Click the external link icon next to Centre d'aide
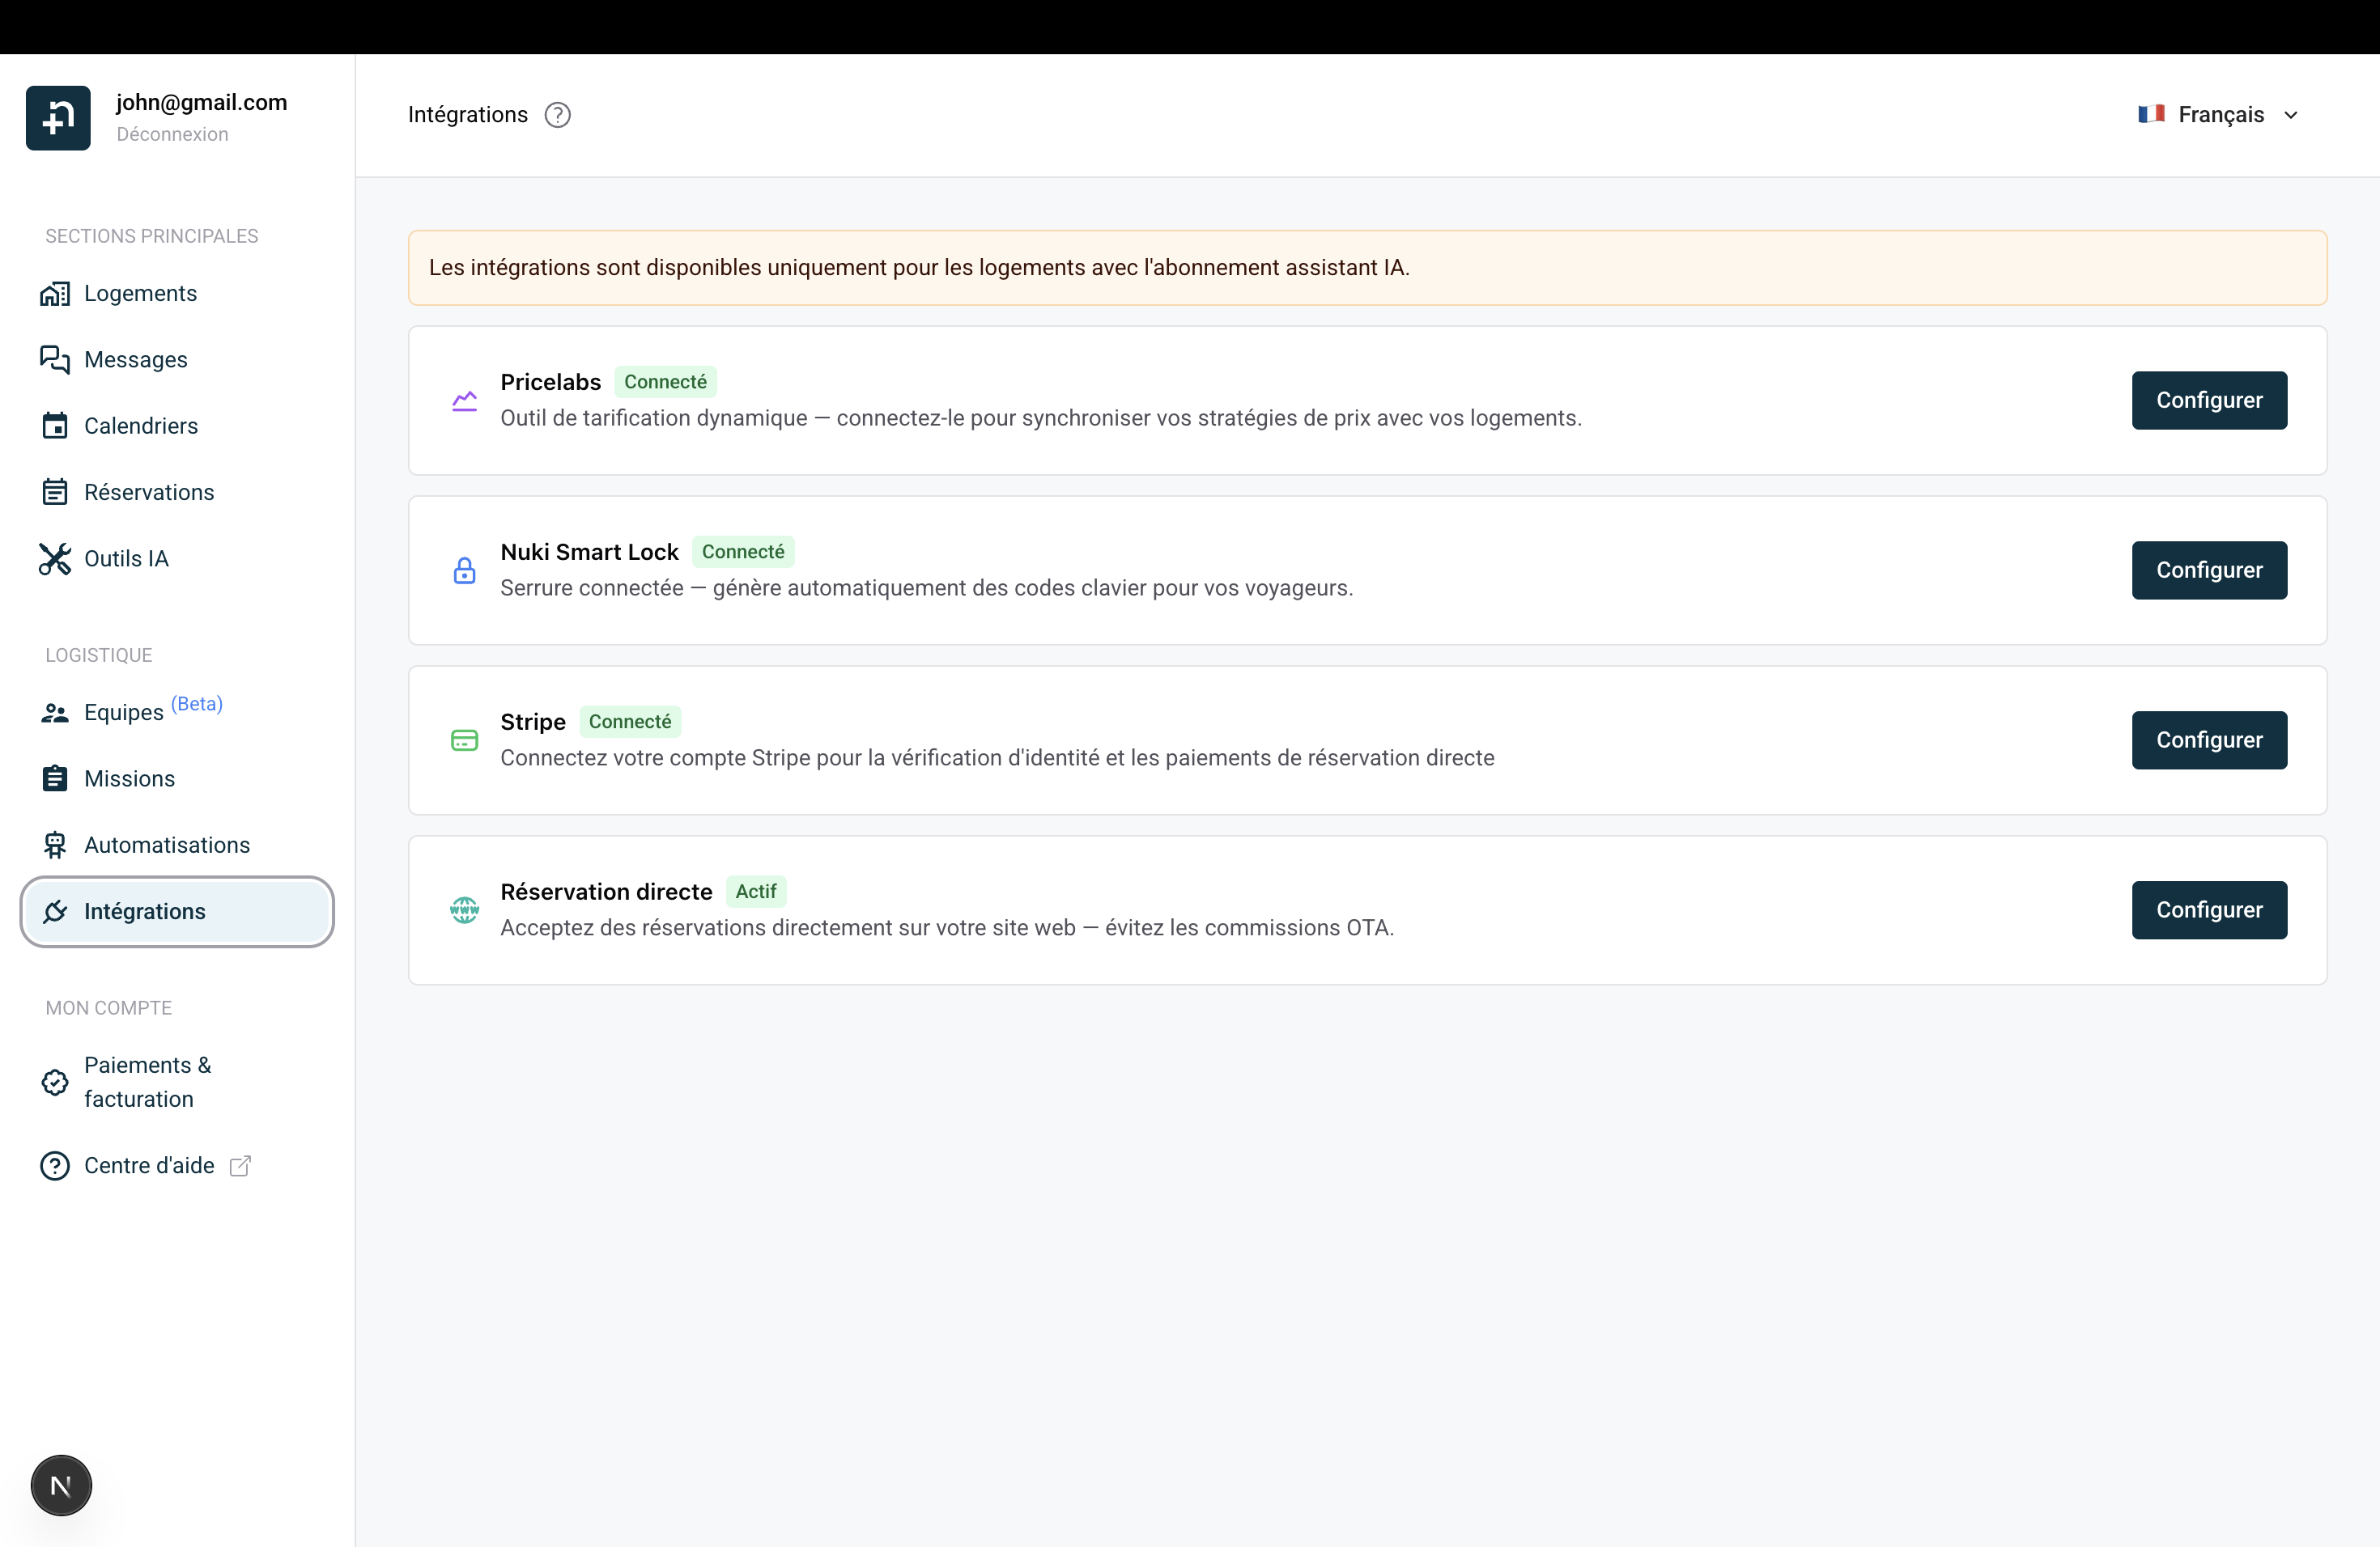 click(240, 1165)
